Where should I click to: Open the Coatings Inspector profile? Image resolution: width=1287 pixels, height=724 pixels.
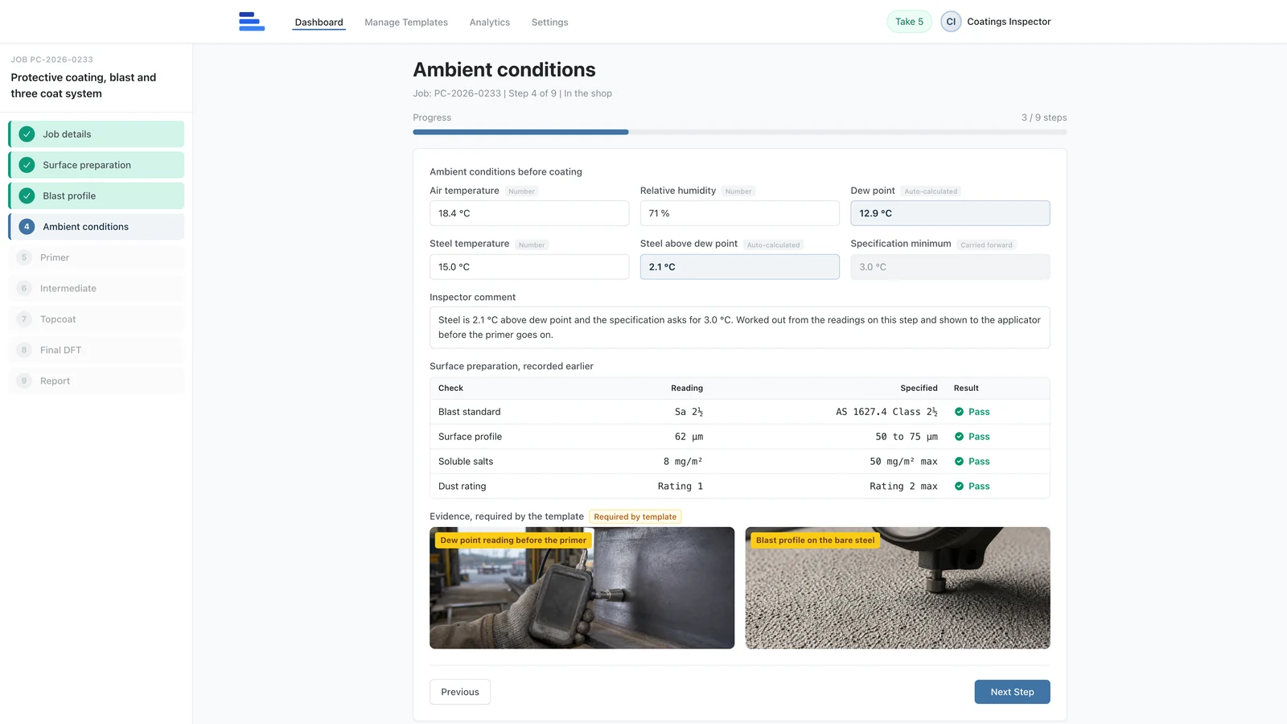coord(1009,22)
